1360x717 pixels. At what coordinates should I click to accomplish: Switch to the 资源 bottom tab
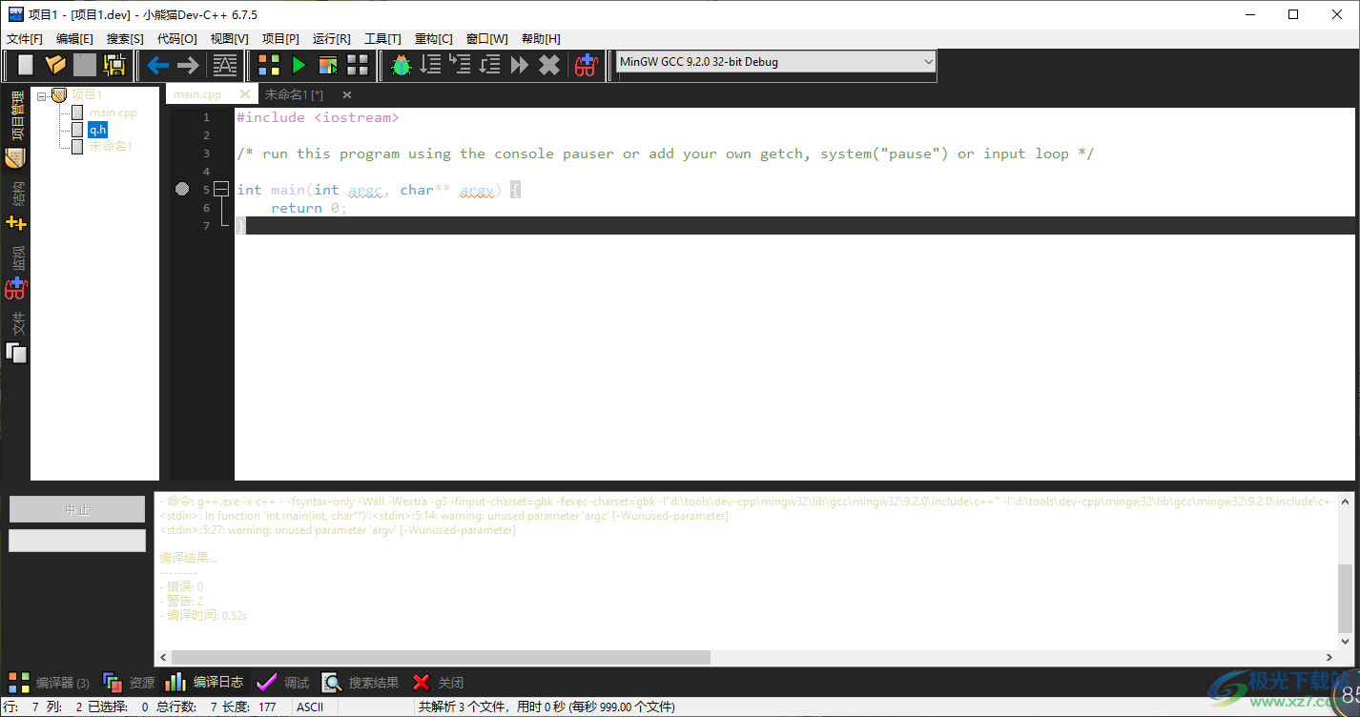click(128, 683)
